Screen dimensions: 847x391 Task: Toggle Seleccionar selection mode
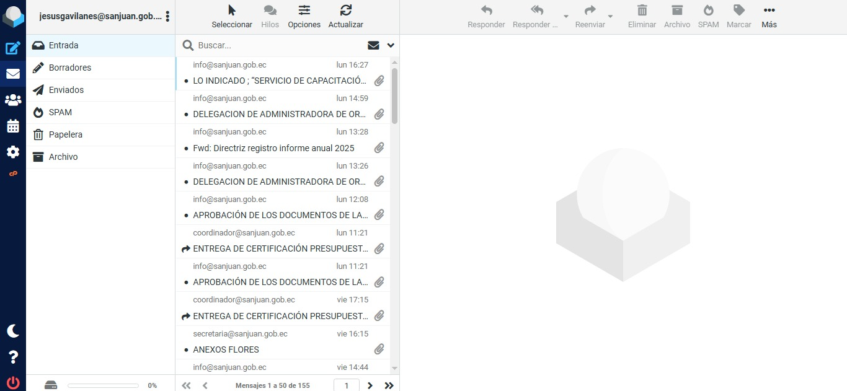point(232,17)
